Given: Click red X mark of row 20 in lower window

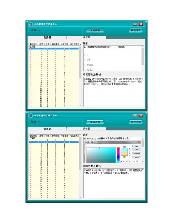Looking at the screenshot, I should coord(30,178).
